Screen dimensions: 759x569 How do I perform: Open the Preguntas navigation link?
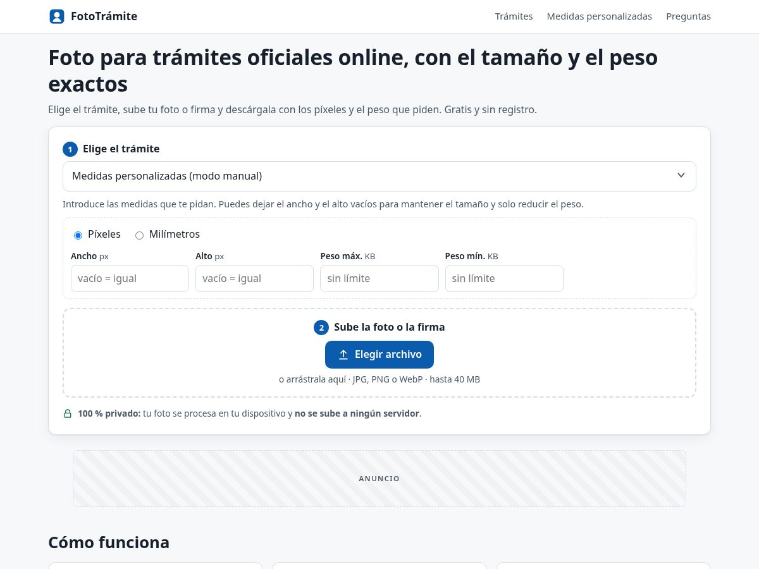[688, 16]
